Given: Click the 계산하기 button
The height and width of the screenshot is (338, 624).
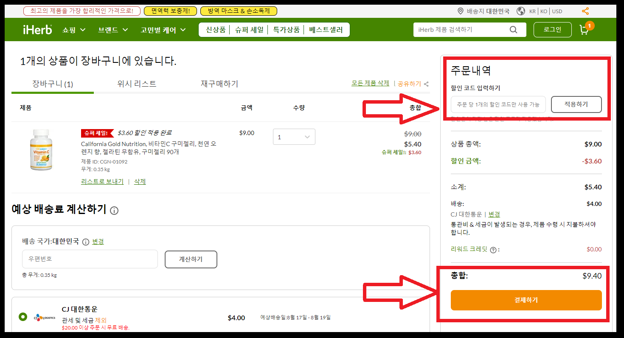Looking at the screenshot, I should coord(191,259).
